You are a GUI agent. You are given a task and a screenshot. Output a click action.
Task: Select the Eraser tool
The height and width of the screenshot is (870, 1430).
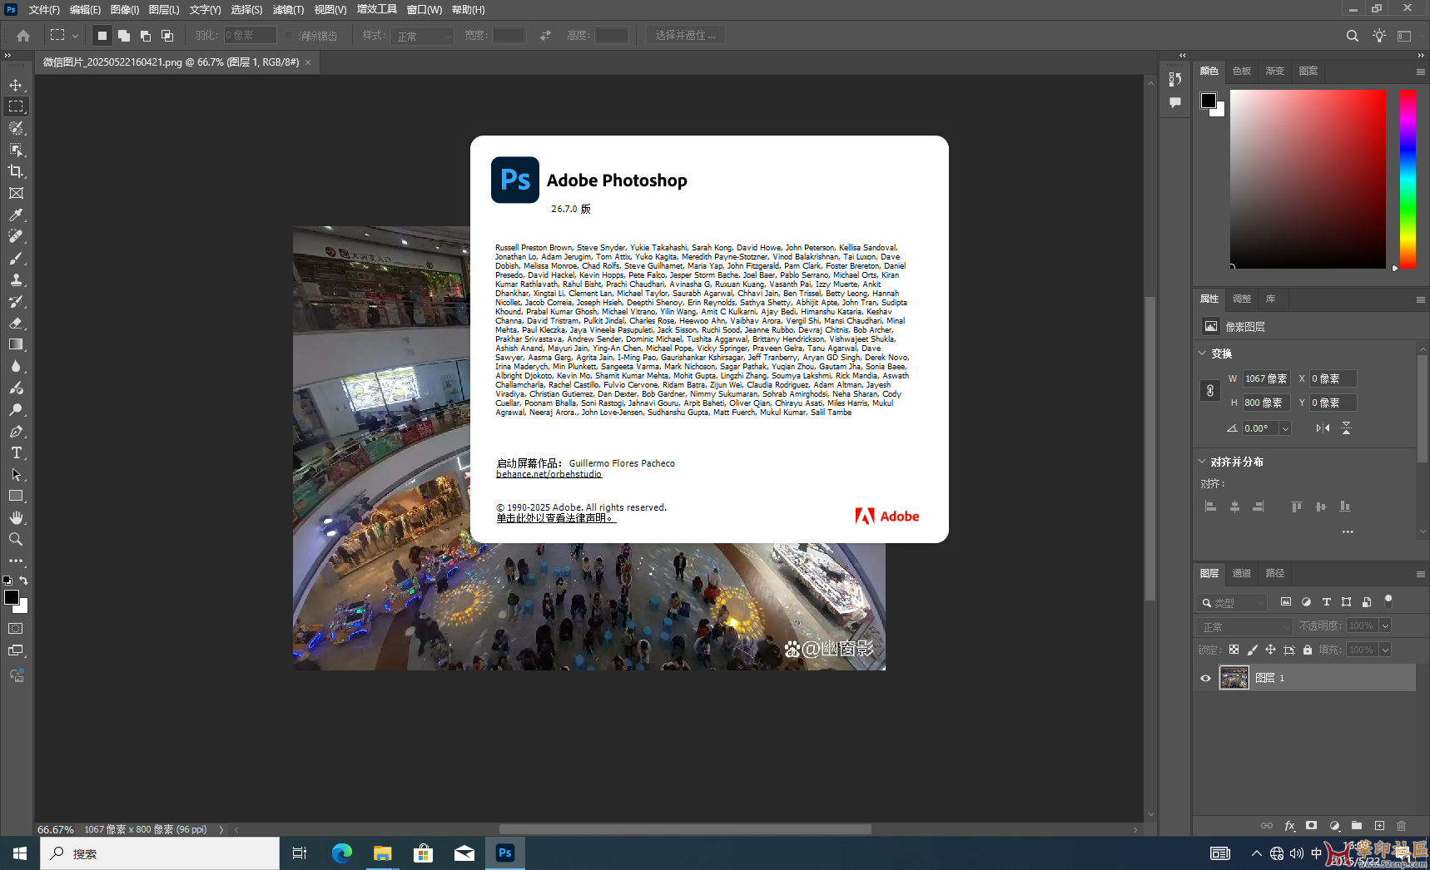(x=16, y=323)
